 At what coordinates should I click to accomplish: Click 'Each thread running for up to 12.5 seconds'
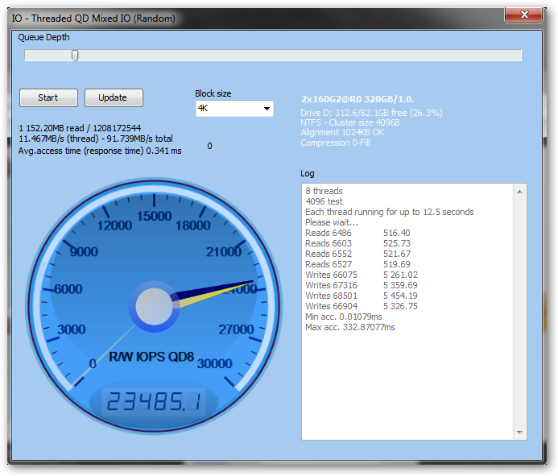[x=390, y=212]
